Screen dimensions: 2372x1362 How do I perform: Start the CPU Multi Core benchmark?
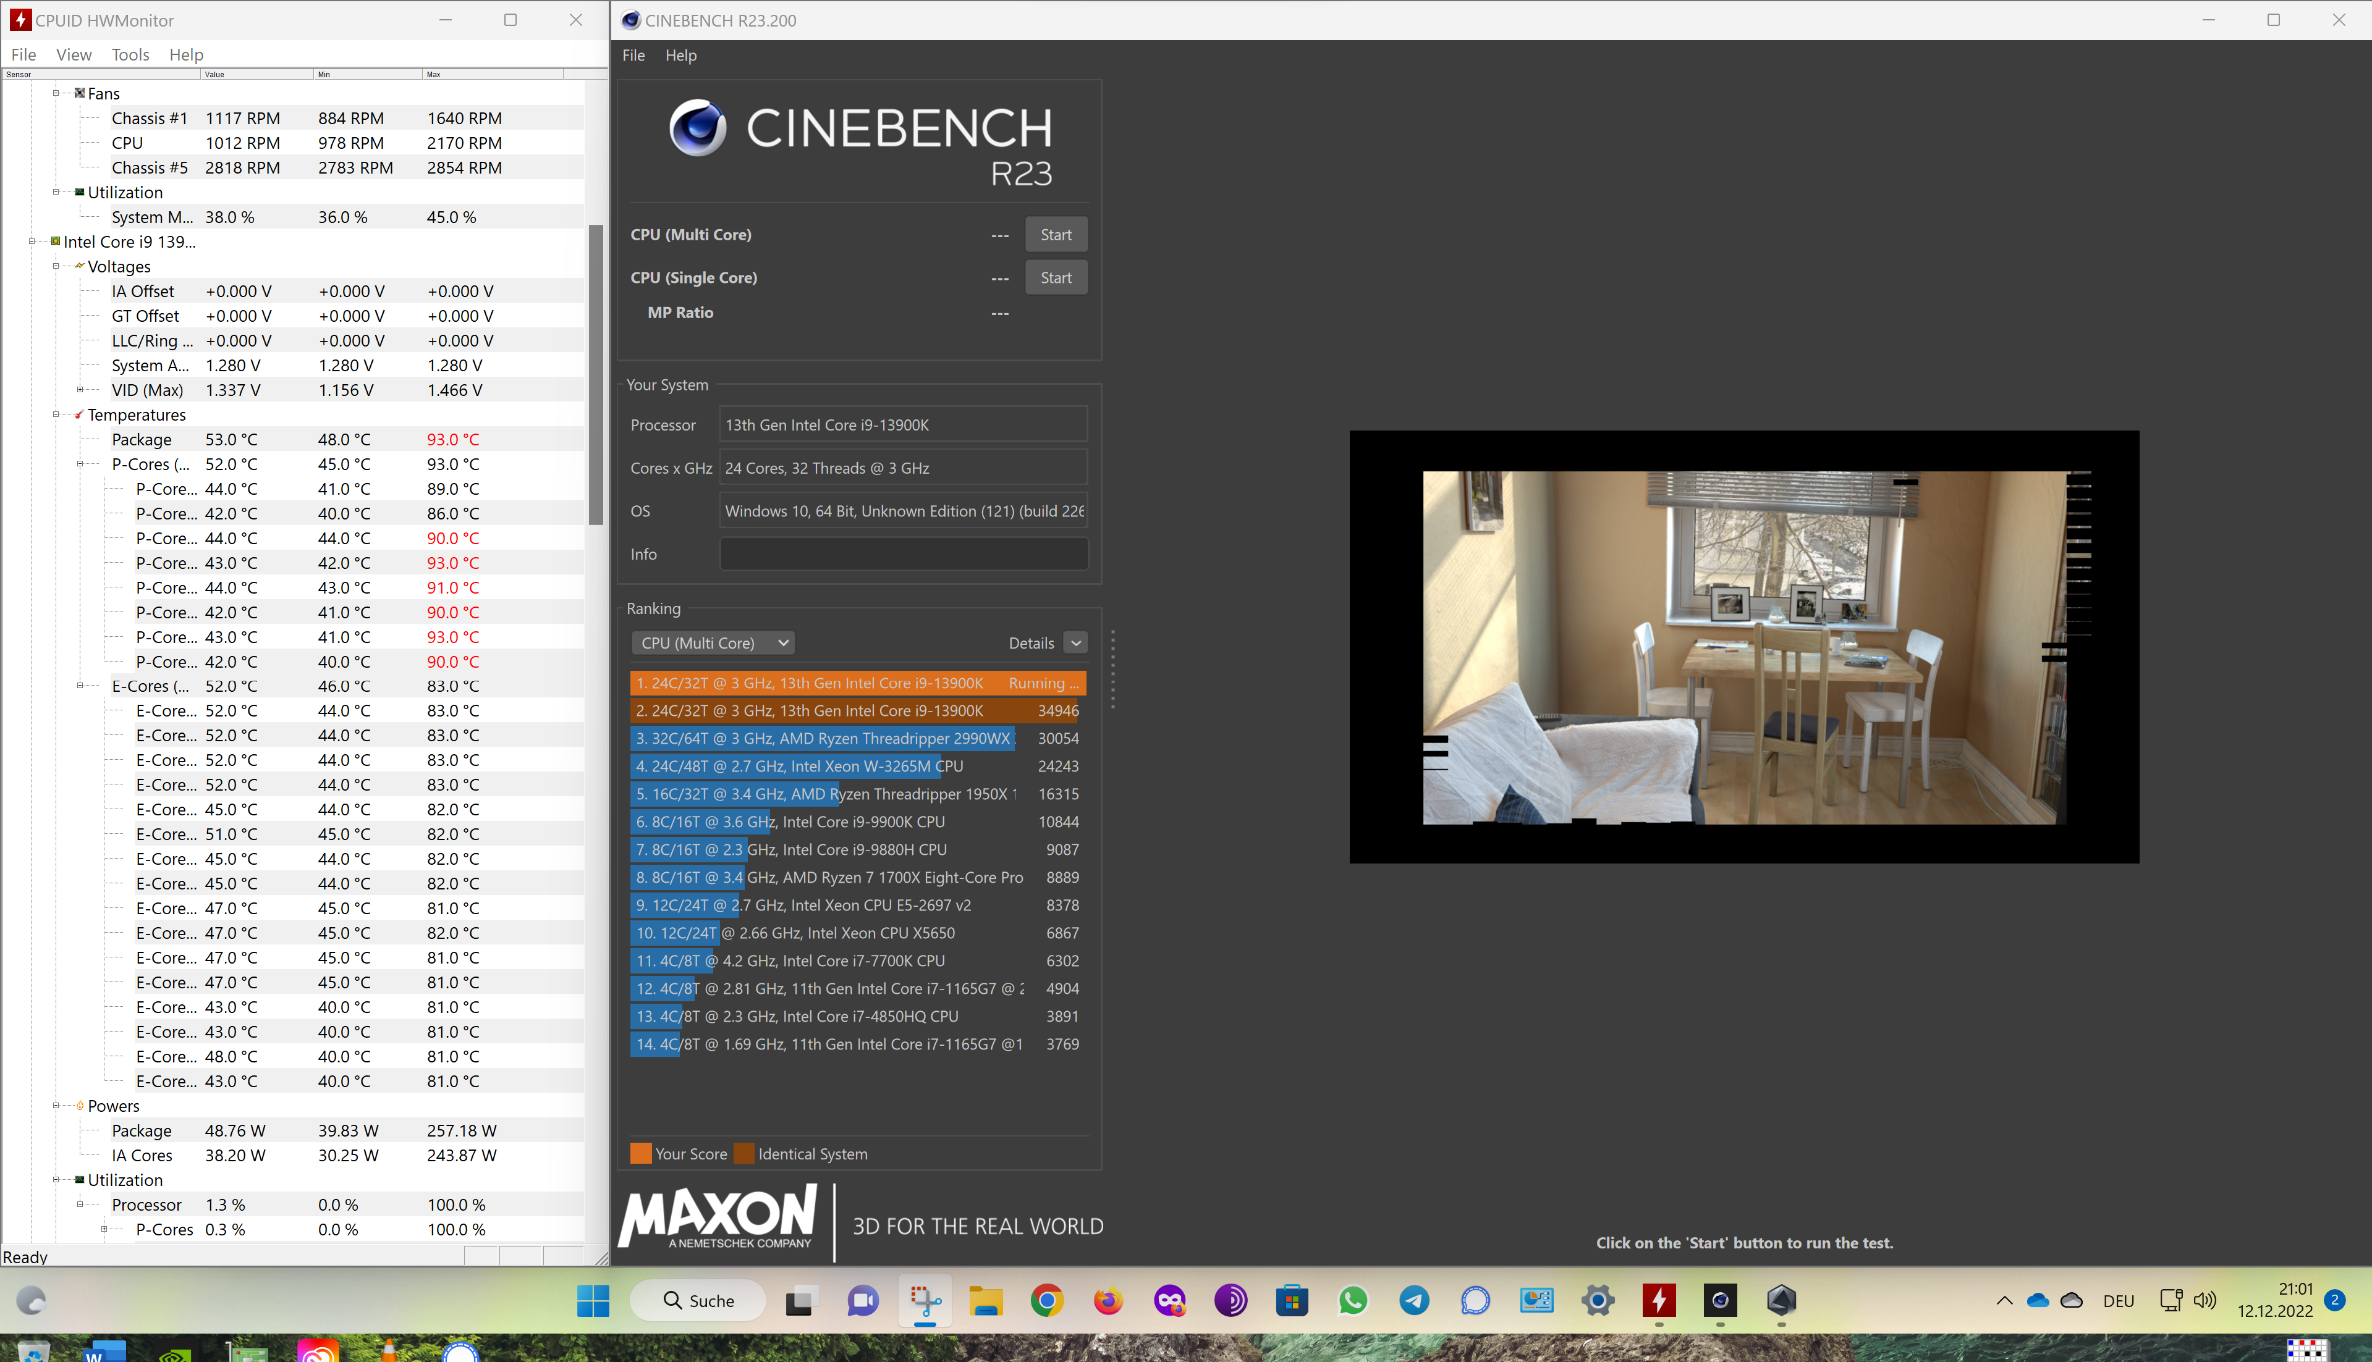point(1056,235)
